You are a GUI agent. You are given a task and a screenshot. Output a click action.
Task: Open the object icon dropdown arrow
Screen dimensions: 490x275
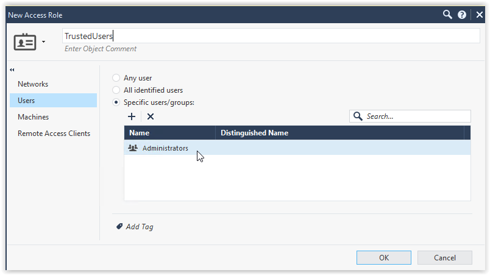tap(43, 43)
